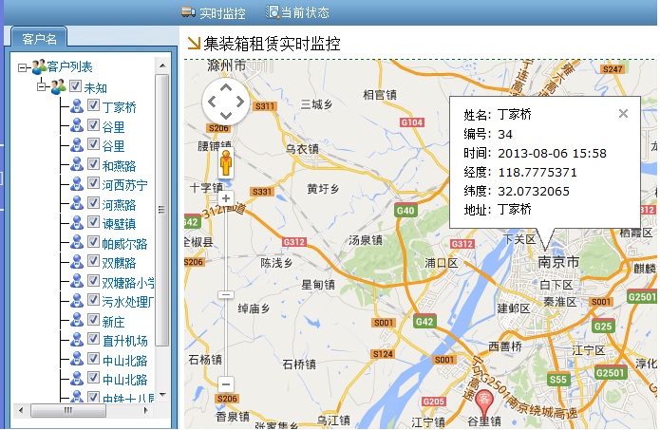
Task: Select the 和燕路 tree entry
Action: click(119, 166)
